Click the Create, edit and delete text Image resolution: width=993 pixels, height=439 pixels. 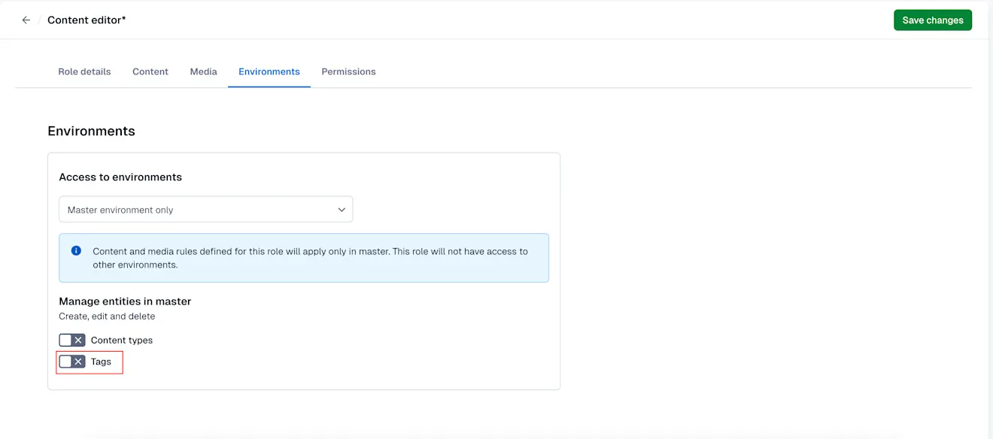coord(107,316)
